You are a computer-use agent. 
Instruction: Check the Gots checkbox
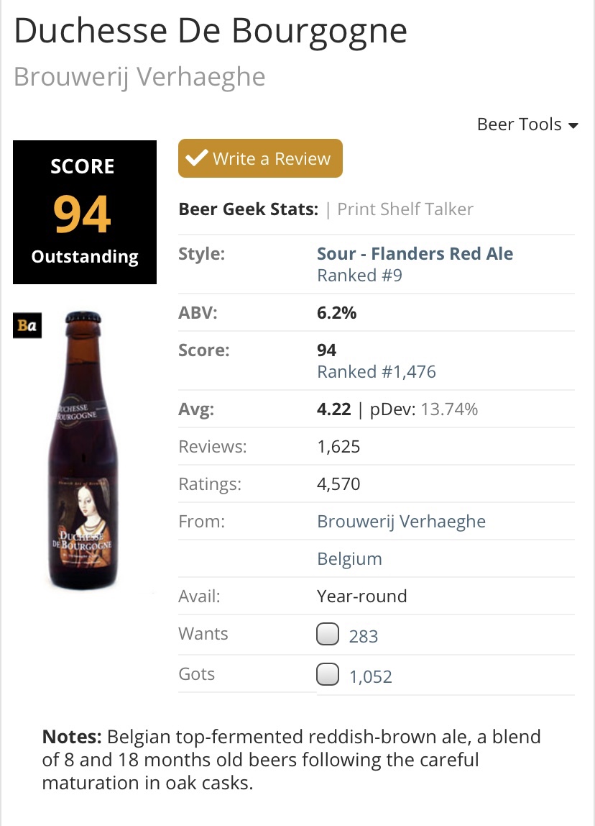[x=328, y=675]
